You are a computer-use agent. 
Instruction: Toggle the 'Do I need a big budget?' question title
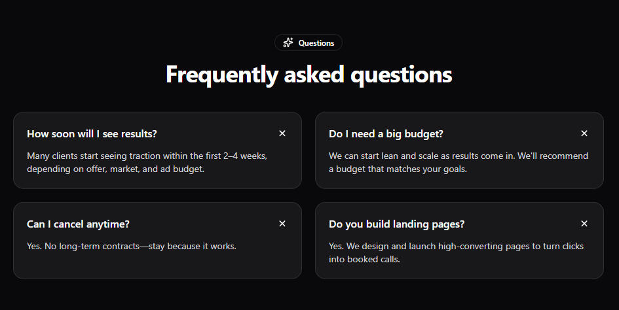pyautogui.click(x=386, y=133)
